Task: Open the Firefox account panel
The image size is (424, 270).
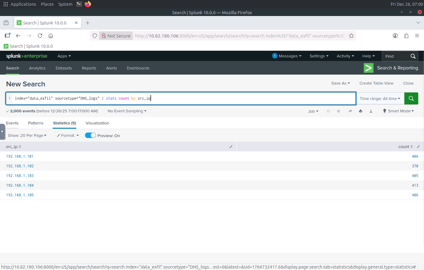Action: 395,36
